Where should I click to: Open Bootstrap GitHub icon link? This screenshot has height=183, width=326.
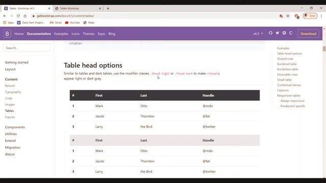270,33
